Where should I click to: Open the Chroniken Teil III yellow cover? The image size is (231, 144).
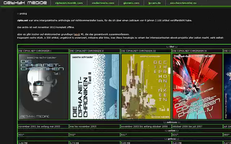click(x=146, y=86)
